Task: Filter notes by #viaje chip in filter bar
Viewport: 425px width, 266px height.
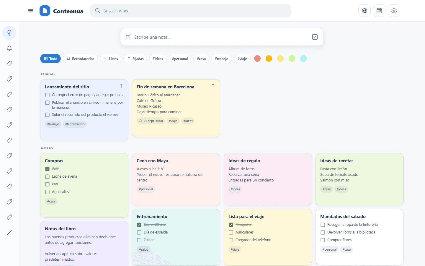Action: pos(242,59)
